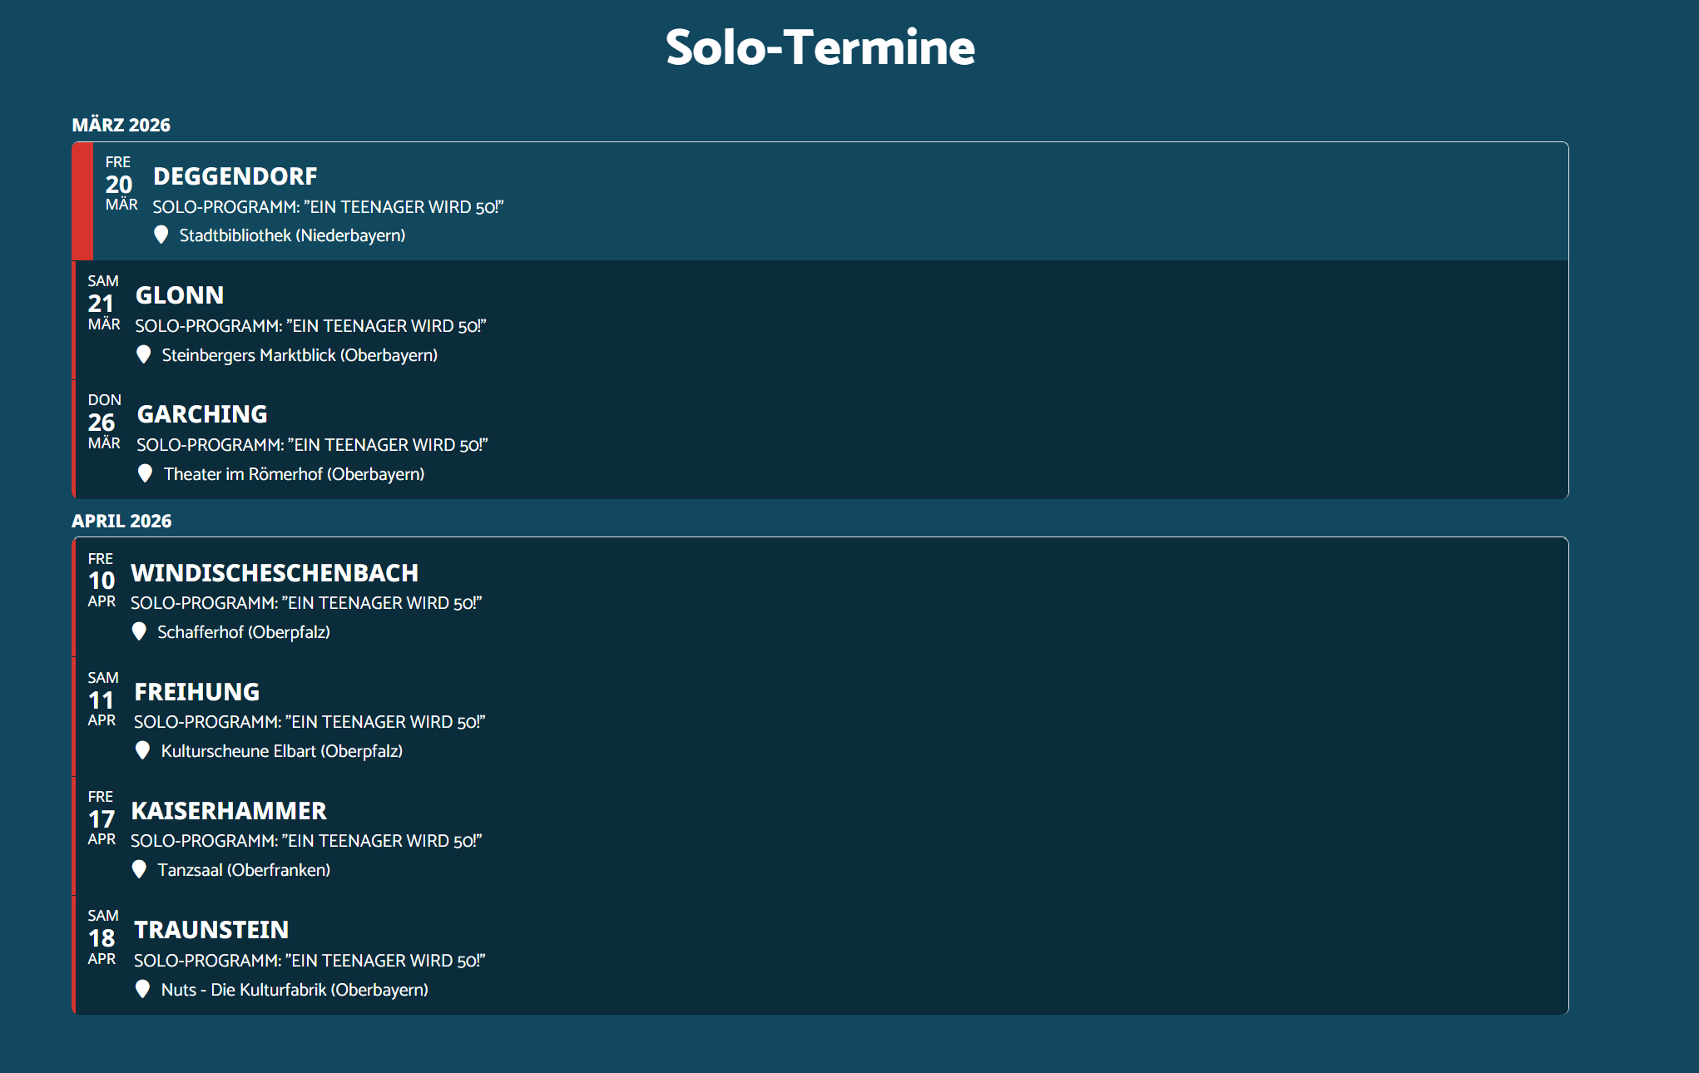
Task: Open the WINDISCHESCHENBACH event
Action: [275, 573]
